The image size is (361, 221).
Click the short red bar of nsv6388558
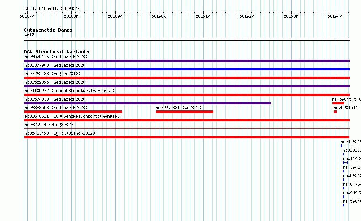(73, 112)
